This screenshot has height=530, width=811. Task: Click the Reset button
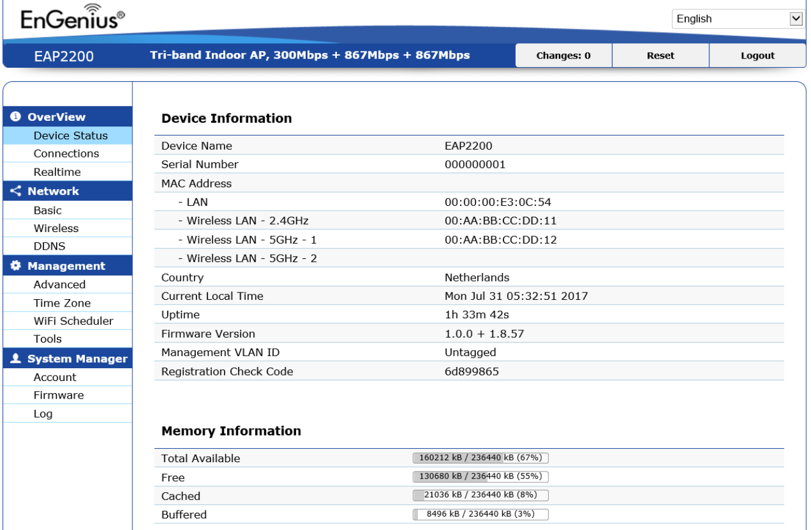[660, 56]
